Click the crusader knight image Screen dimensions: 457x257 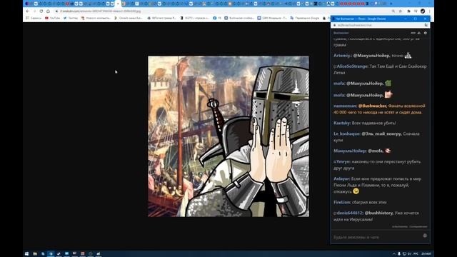point(228,136)
